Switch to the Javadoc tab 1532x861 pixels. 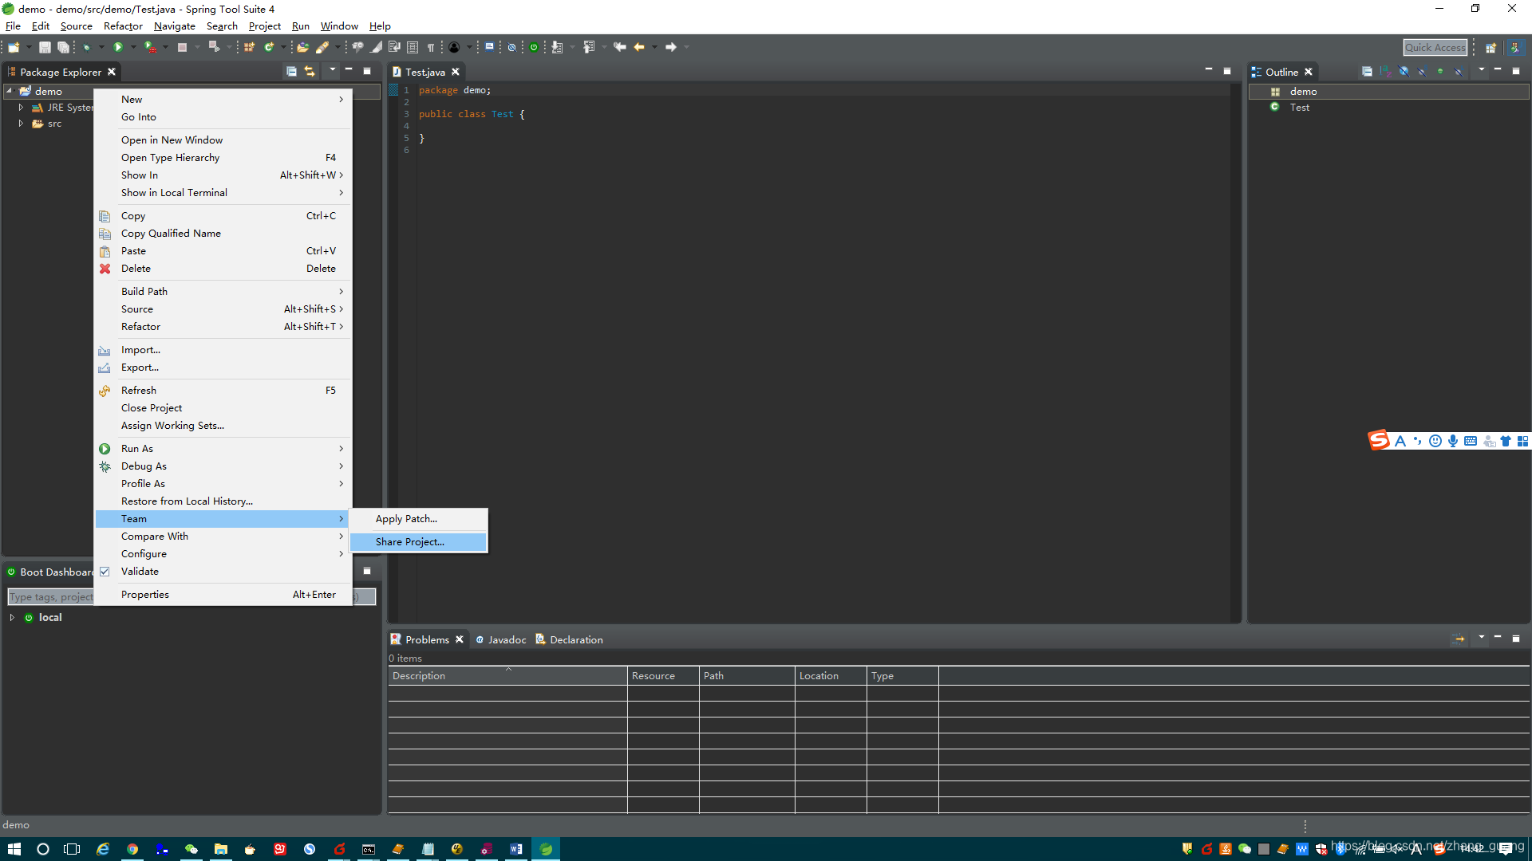tap(506, 640)
